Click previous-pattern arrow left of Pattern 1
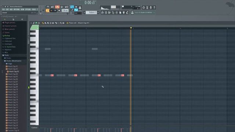The width and height of the screenshot is (235, 132). (x=84, y=12)
